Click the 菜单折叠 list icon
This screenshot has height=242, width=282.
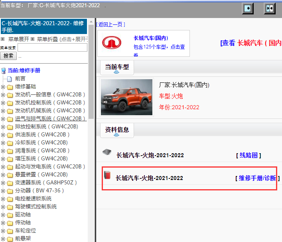pyautogui.click(x=32, y=39)
